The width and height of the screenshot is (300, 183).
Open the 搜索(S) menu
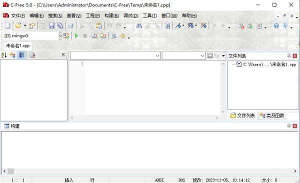click(55, 15)
